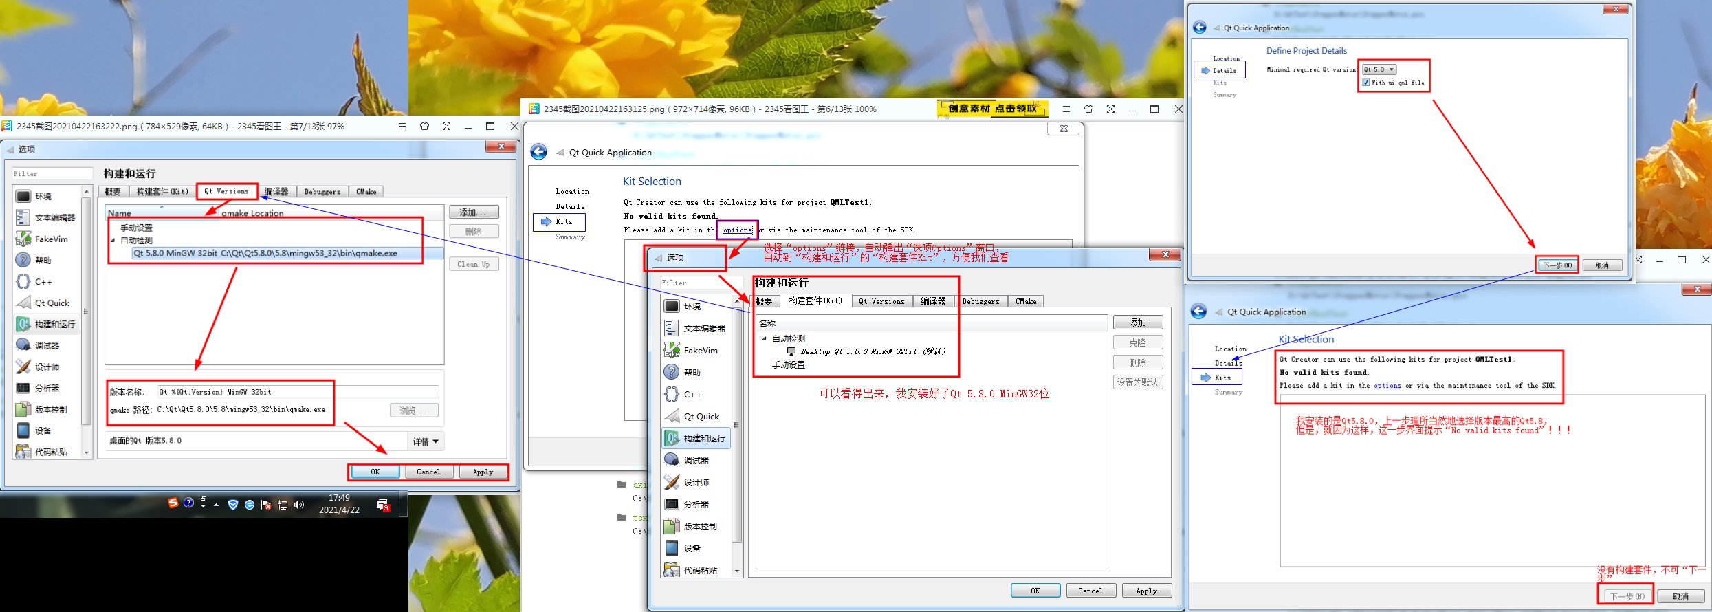Open action center notification icon on taskbar
The height and width of the screenshot is (612, 1712).
tap(383, 505)
